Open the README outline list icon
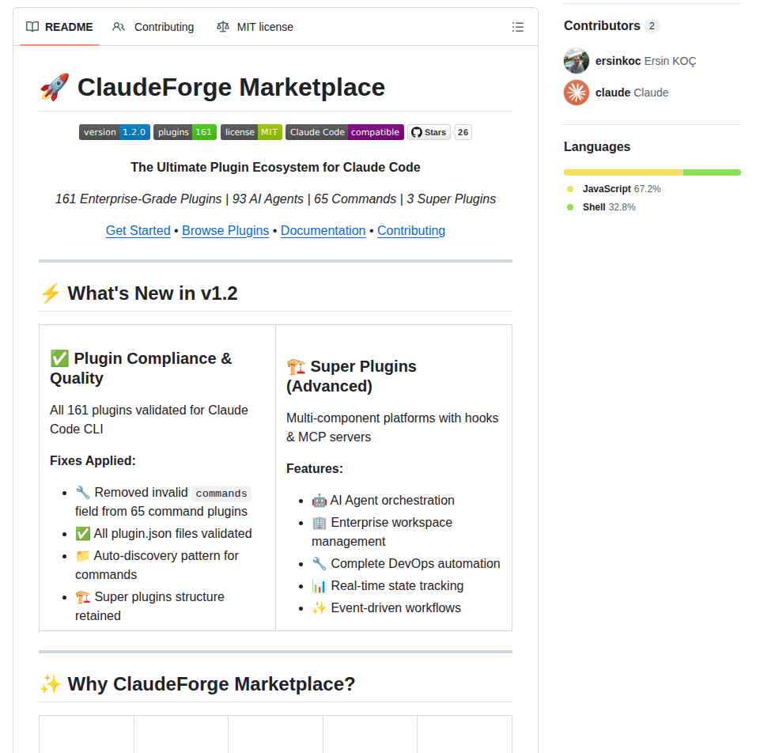Image resolution: width=760 pixels, height=753 pixels. [518, 26]
